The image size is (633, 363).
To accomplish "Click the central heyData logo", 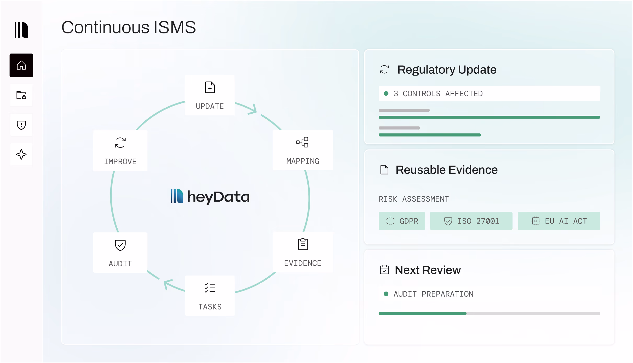I will [x=210, y=196].
